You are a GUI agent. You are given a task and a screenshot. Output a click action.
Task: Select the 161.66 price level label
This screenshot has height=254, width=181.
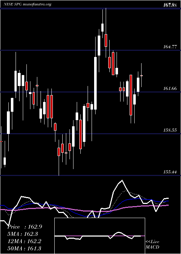(170, 89)
